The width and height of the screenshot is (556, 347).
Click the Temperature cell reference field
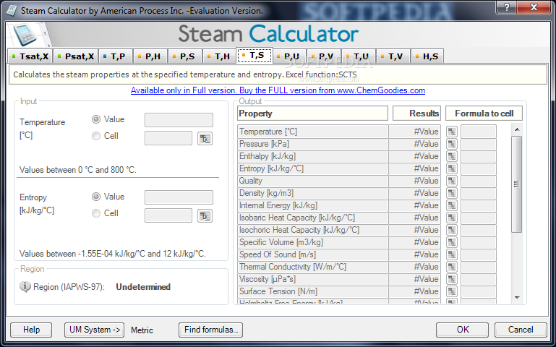pyautogui.click(x=168, y=138)
